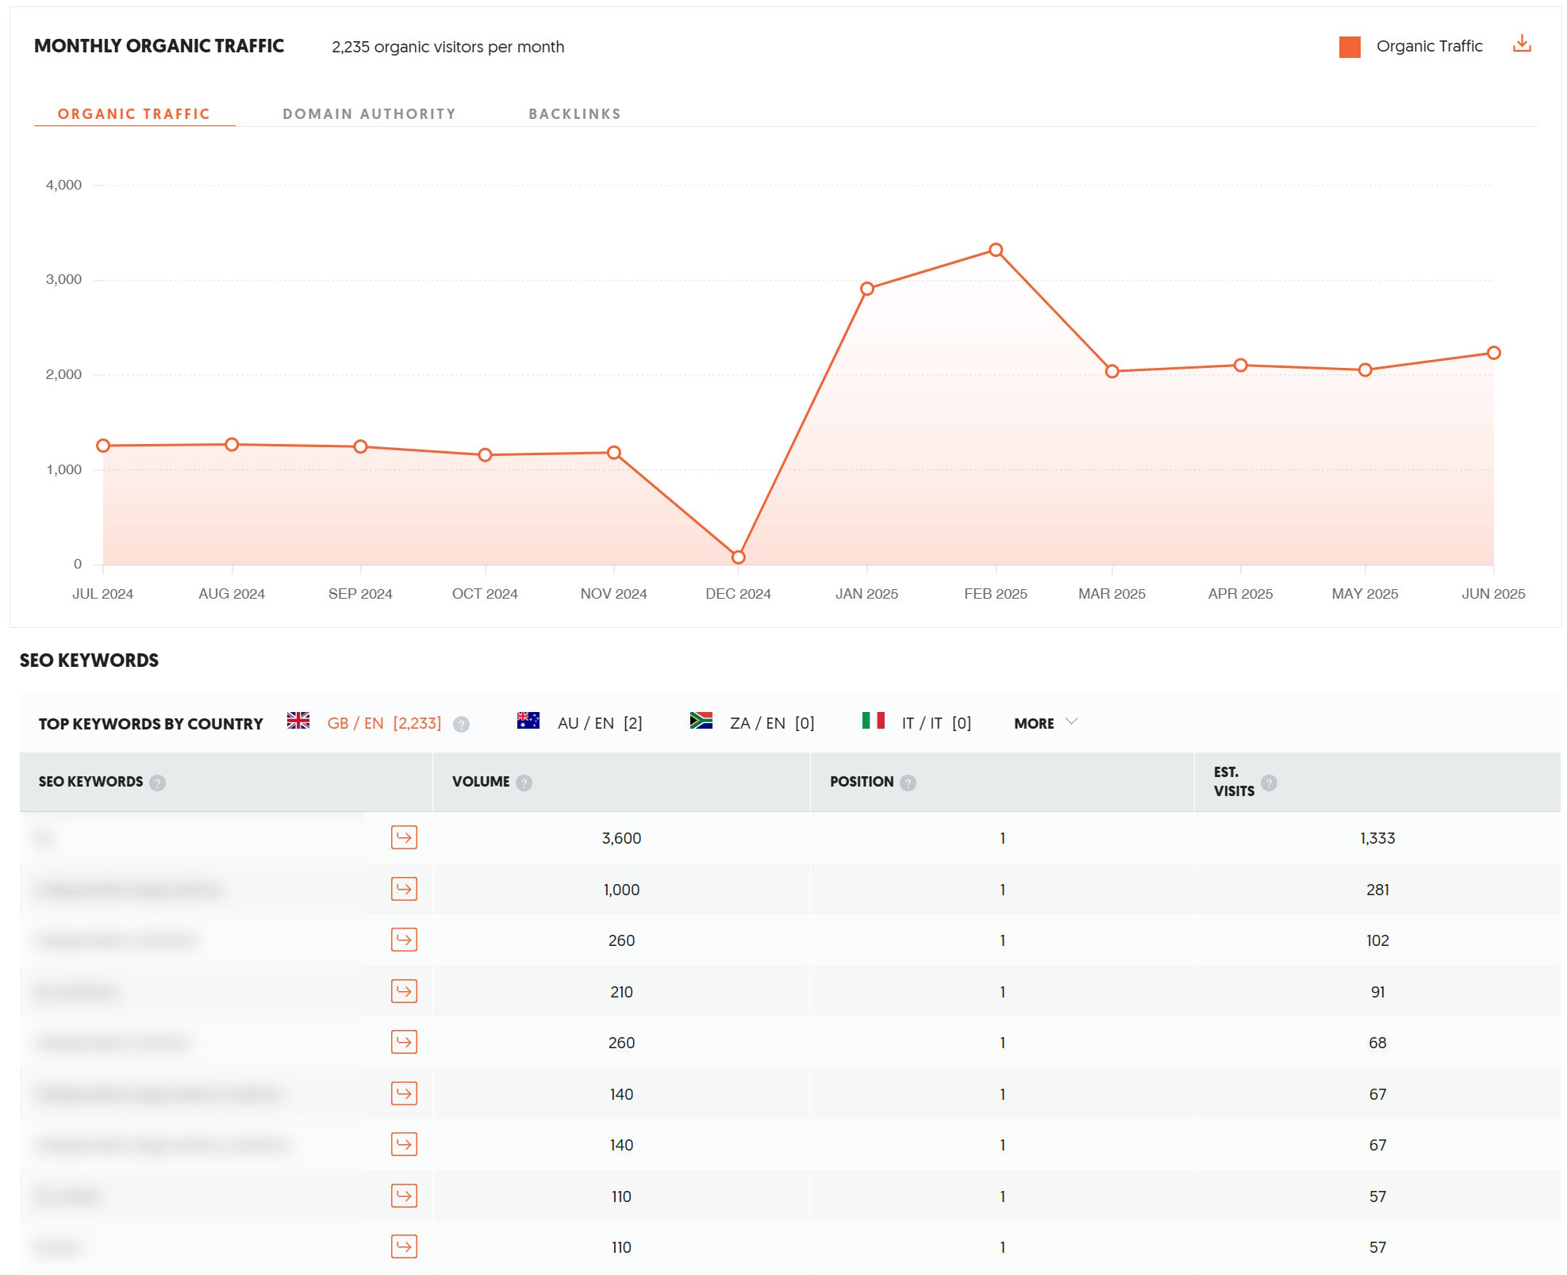Select the Organic Traffic tab
The height and width of the screenshot is (1275, 1567).
coord(133,113)
